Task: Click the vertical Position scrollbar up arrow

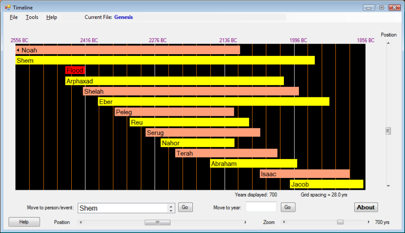Action: click(x=388, y=43)
